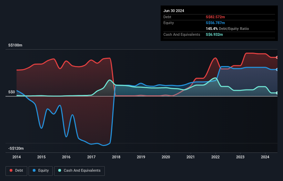Click the red dot in Debt legend
283x181 pixels.
coord(11,170)
